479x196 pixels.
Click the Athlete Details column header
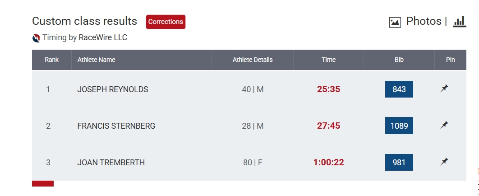pos(253,60)
